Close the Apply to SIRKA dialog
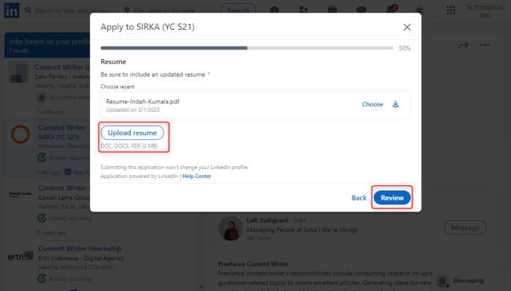 [407, 27]
